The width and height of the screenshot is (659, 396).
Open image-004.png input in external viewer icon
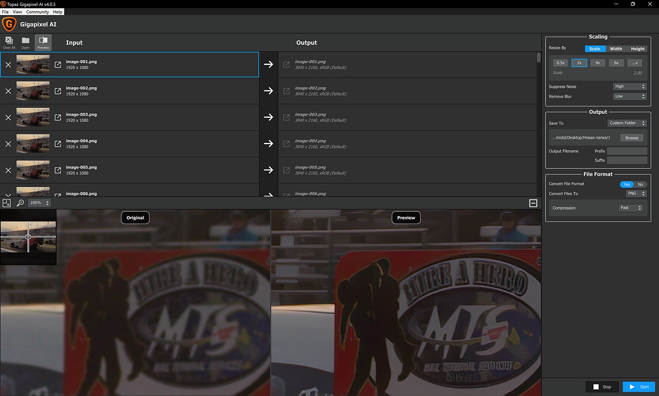click(x=58, y=144)
